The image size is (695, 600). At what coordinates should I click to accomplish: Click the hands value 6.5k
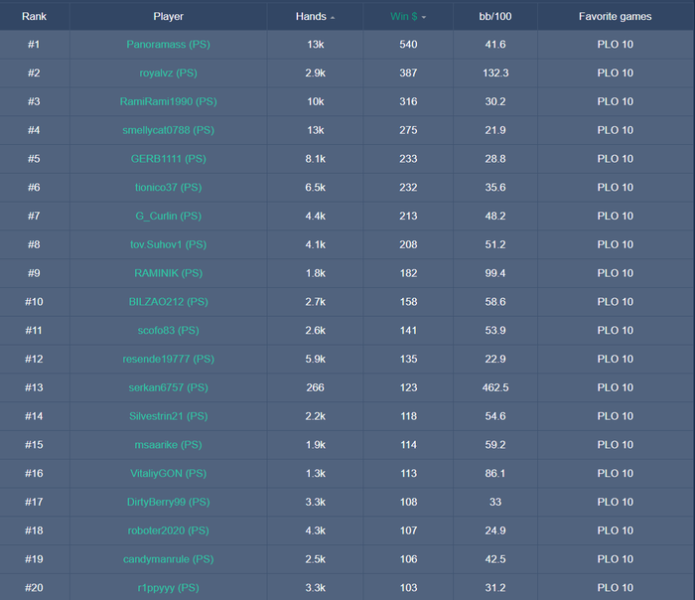(315, 187)
